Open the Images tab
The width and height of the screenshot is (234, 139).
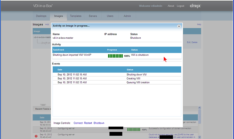[x=58, y=16]
